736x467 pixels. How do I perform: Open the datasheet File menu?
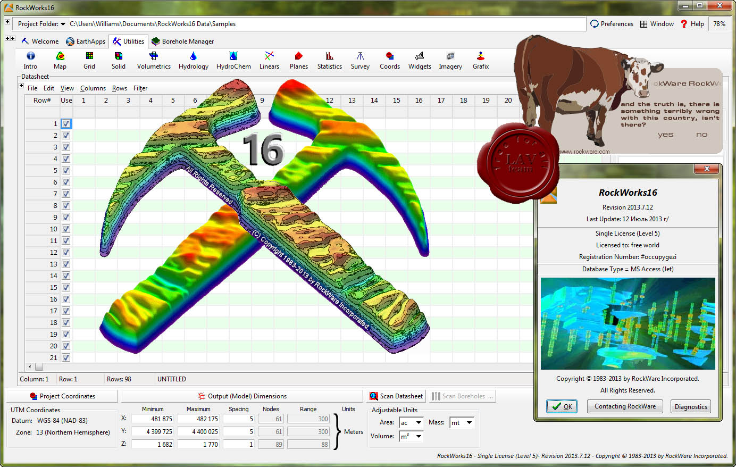tap(32, 88)
